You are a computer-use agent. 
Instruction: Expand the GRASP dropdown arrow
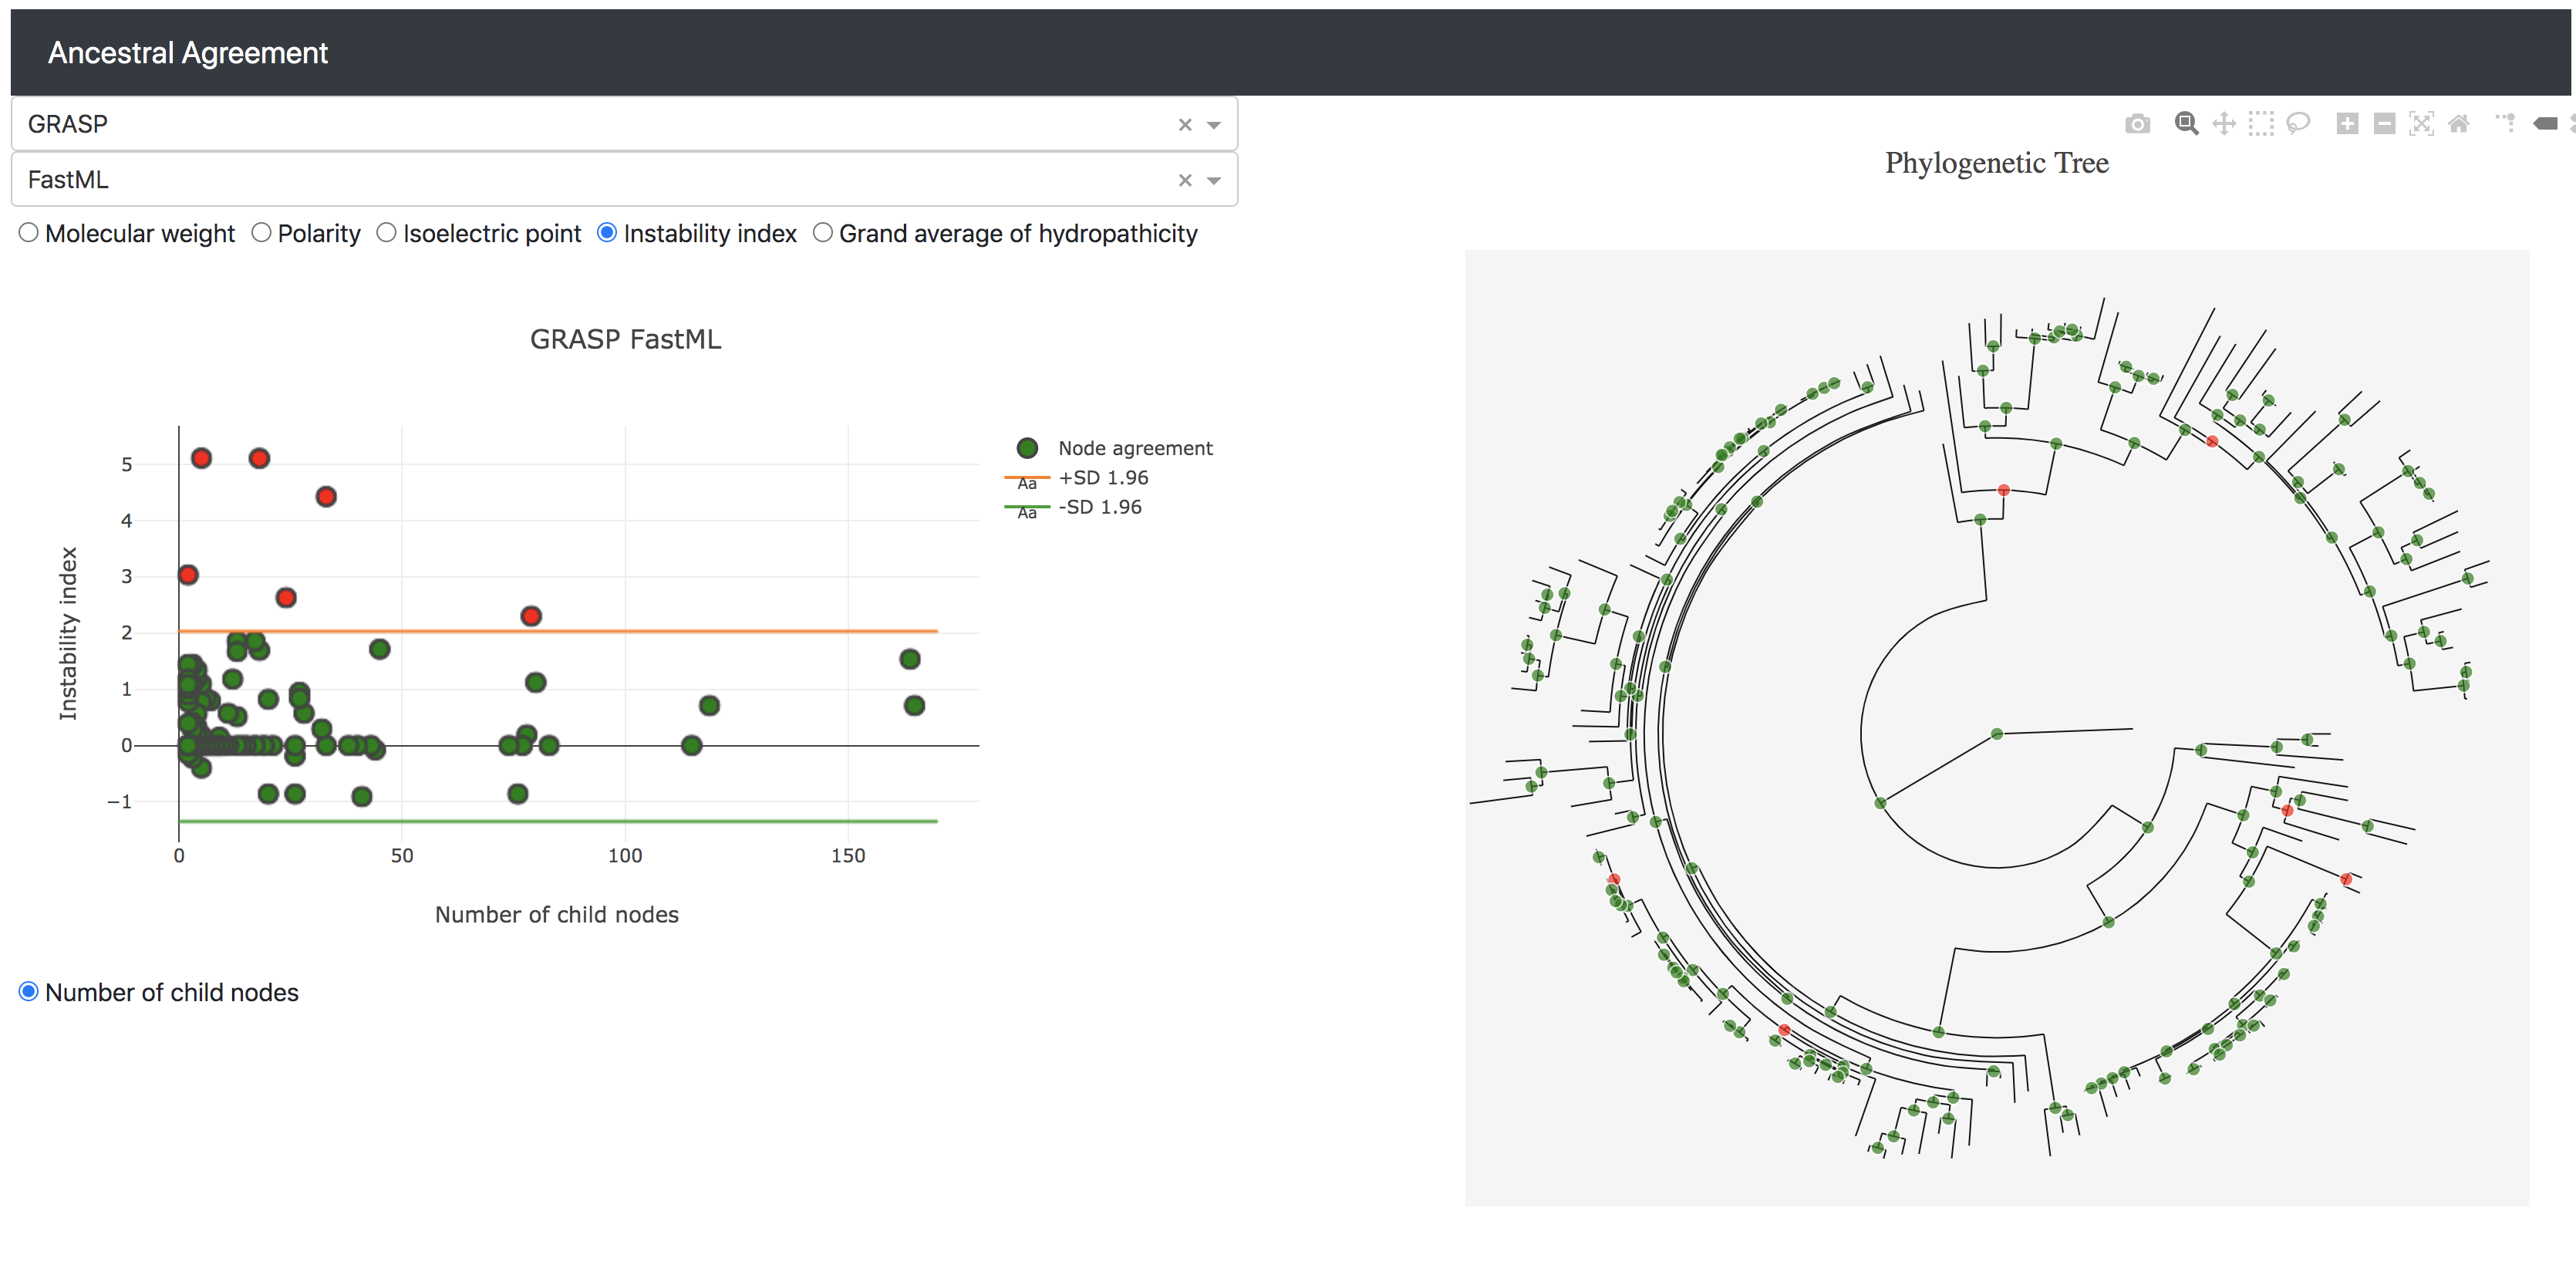click(1214, 125)
